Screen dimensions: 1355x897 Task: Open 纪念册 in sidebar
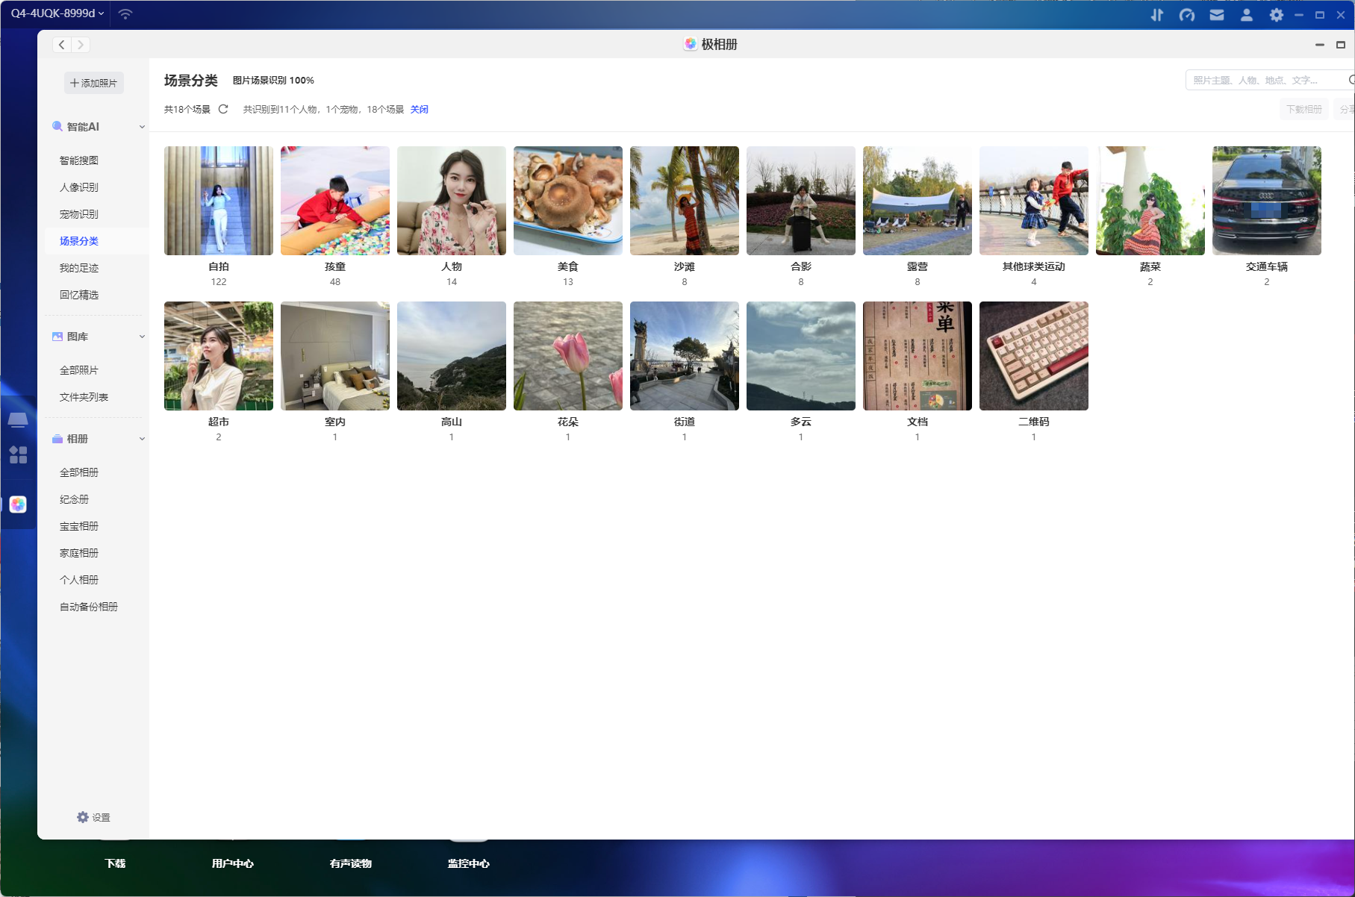click(x=75, y=499)
